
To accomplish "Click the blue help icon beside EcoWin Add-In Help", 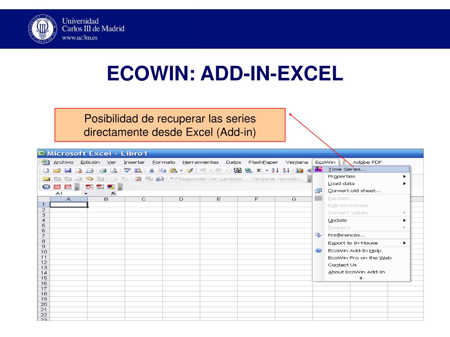I will coord(319,251).
